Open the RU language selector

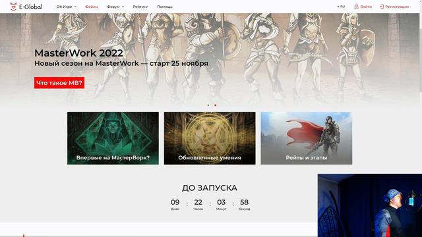[341, 7]
